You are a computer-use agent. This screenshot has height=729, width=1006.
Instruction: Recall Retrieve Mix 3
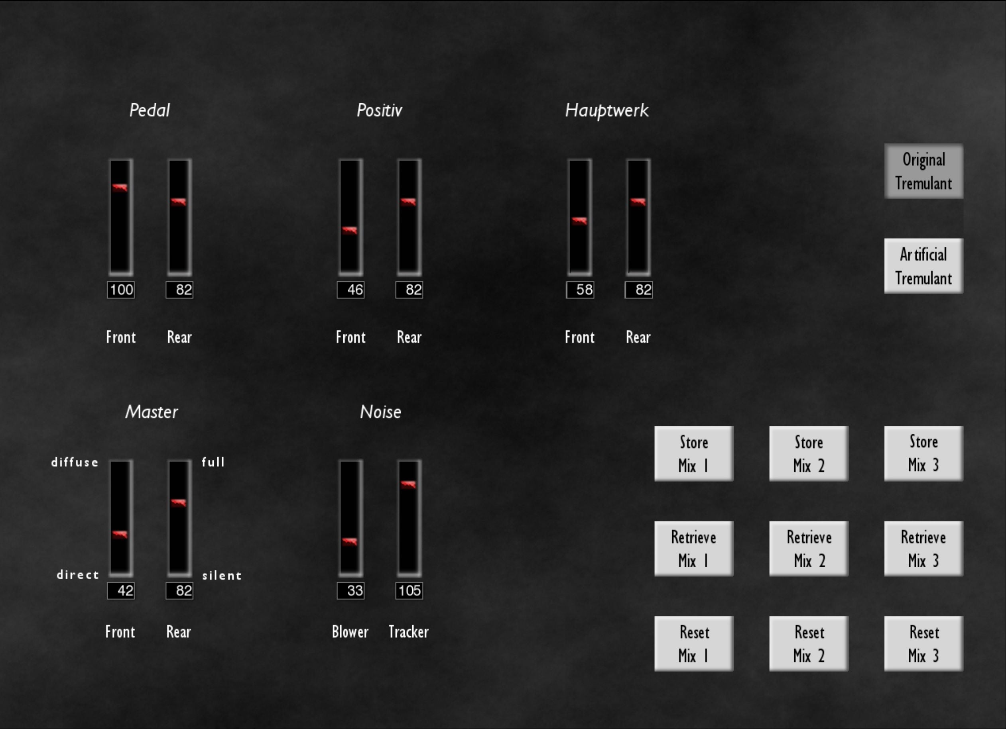tap(923, 549)
